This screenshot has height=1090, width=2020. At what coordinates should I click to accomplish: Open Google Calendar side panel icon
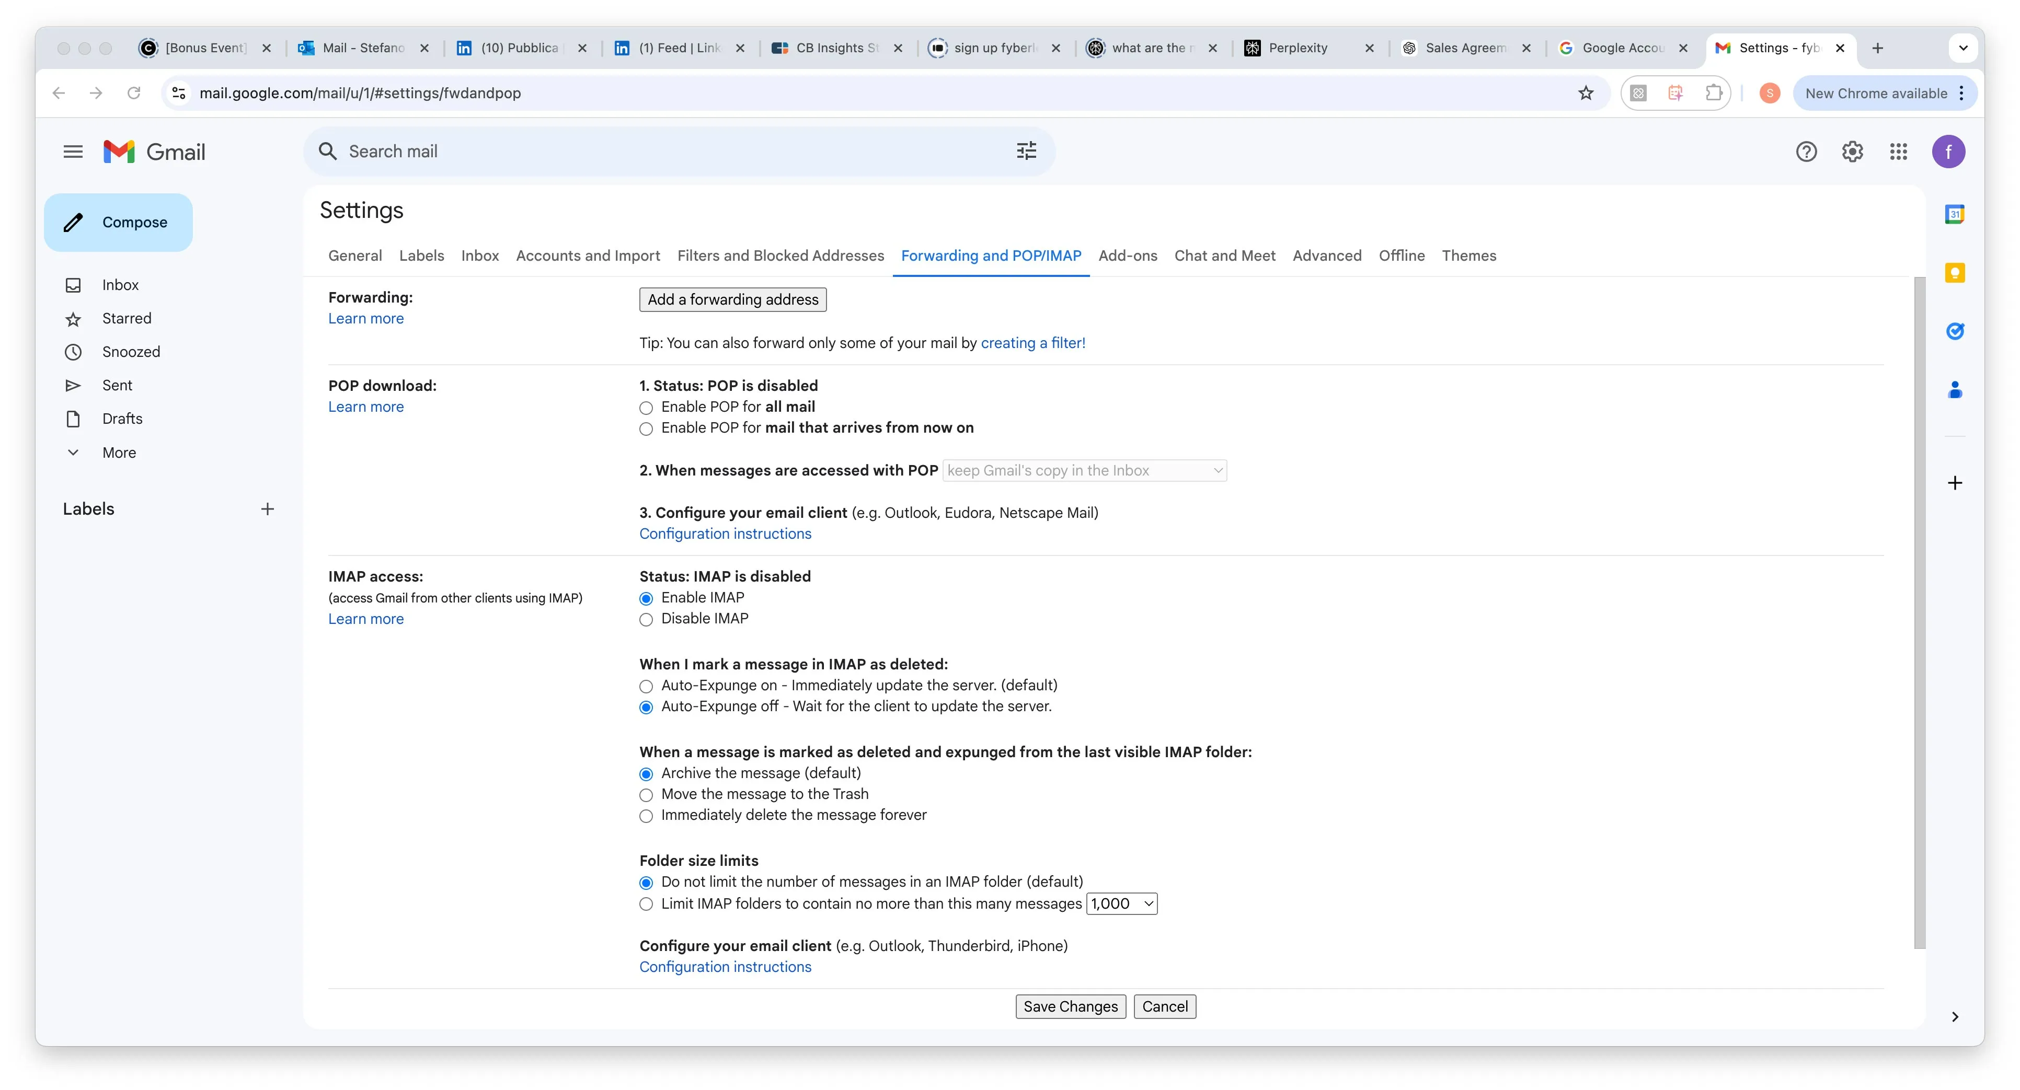[x=1955, y=214]
